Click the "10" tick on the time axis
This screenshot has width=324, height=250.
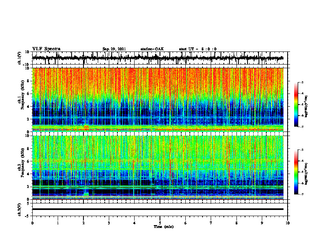pos(288,223)
